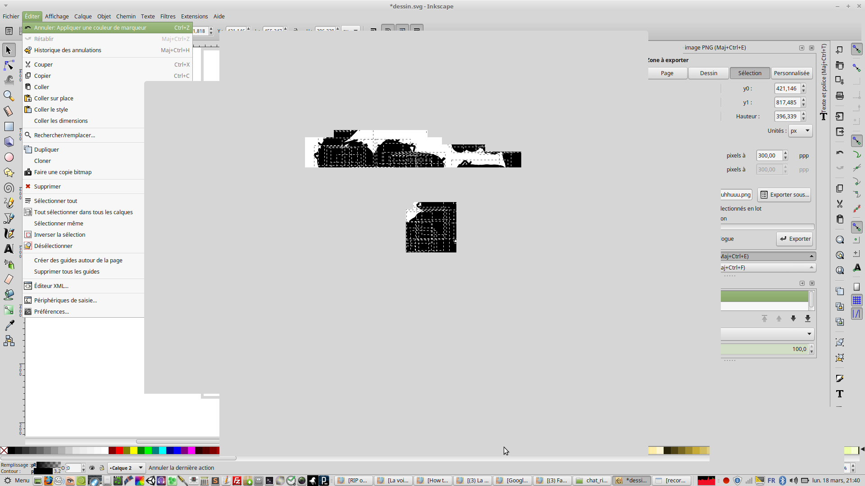Toggle the layer lock padlock icon
Image resolution: width=865 pixels, height=486 pixels.
click(102, 468)
